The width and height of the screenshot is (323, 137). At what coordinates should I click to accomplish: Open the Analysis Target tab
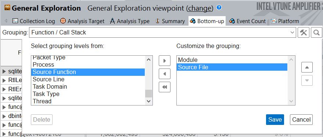click(x=82, y=21)
